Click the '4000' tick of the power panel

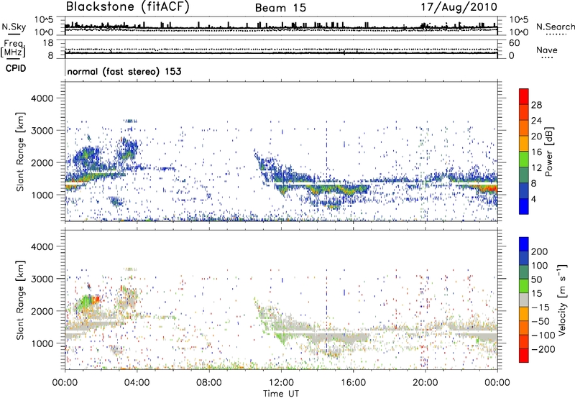tap(42, 98)
